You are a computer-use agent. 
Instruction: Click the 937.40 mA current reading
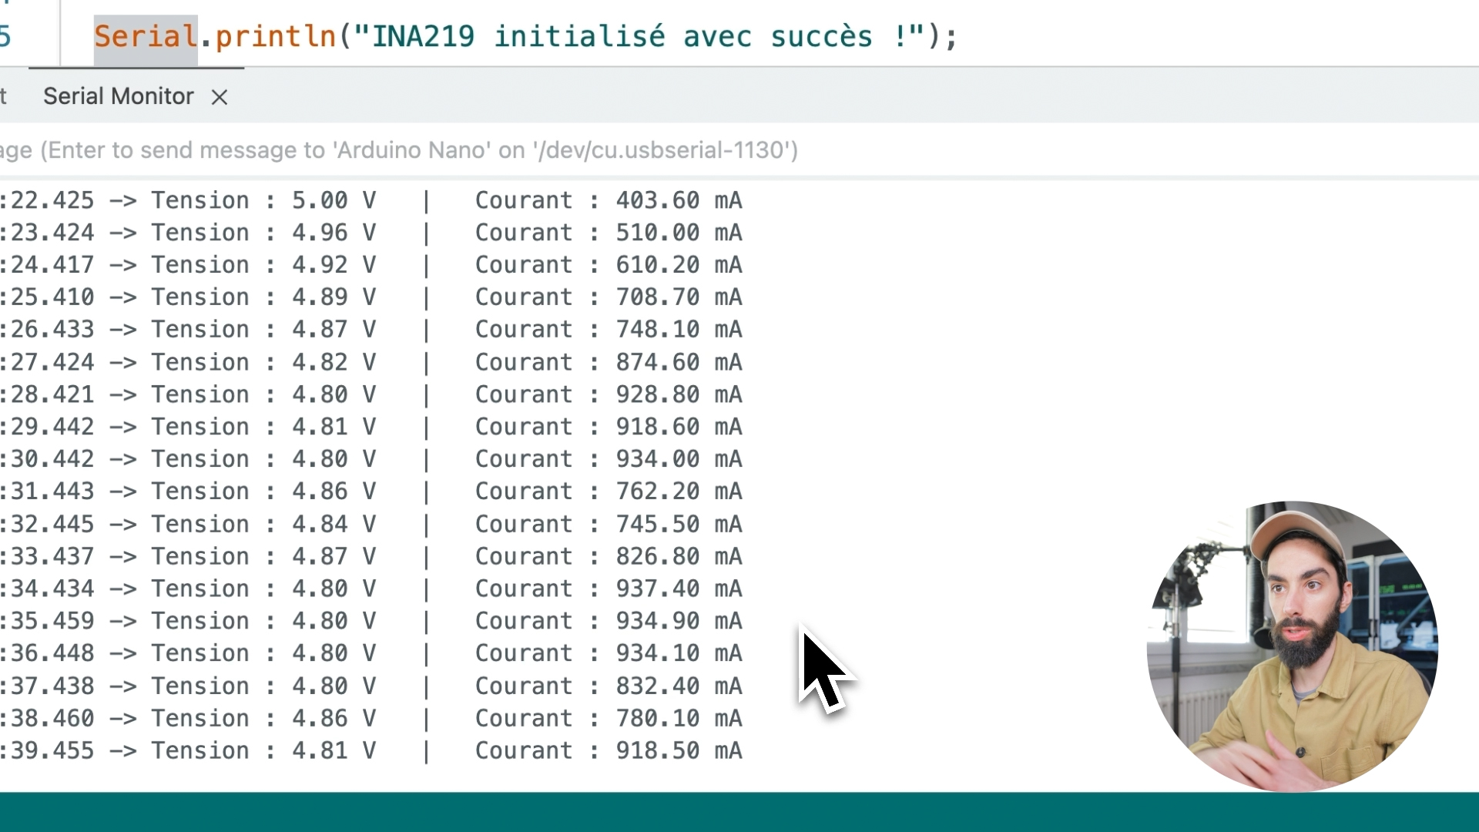(678, 589)
